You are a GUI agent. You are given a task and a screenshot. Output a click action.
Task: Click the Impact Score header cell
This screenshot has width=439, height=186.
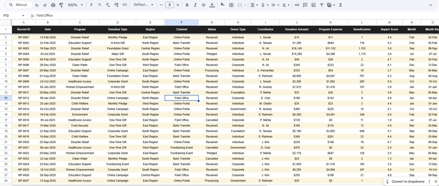389,29
